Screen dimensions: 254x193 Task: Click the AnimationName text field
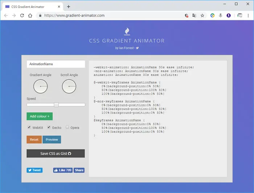(56, 64)
